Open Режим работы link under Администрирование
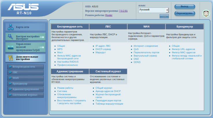 pos(65,88)
